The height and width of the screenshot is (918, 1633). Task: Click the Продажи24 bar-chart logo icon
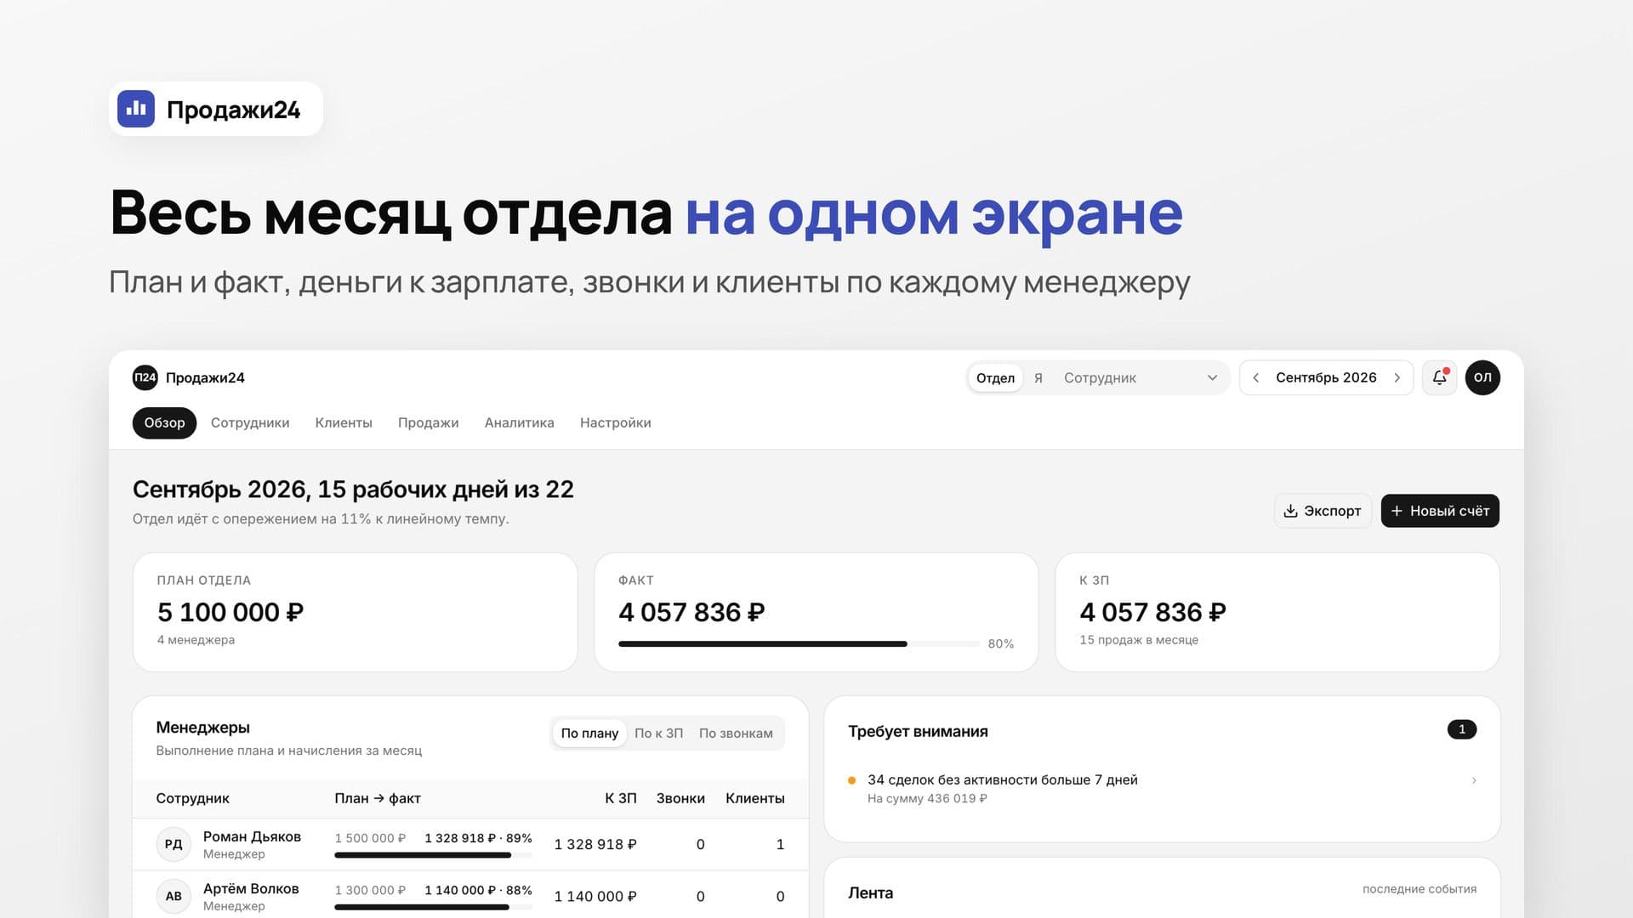click(136, 109)
